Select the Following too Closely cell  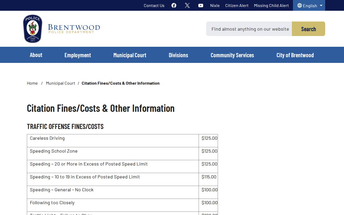113,205
